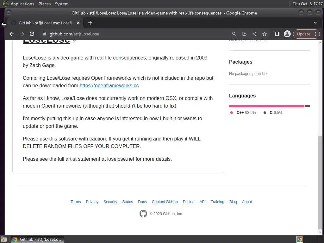Click the Packages heading
Image resolution: width=324 pixels, height=243 pixels.
[x=241, y=62]
